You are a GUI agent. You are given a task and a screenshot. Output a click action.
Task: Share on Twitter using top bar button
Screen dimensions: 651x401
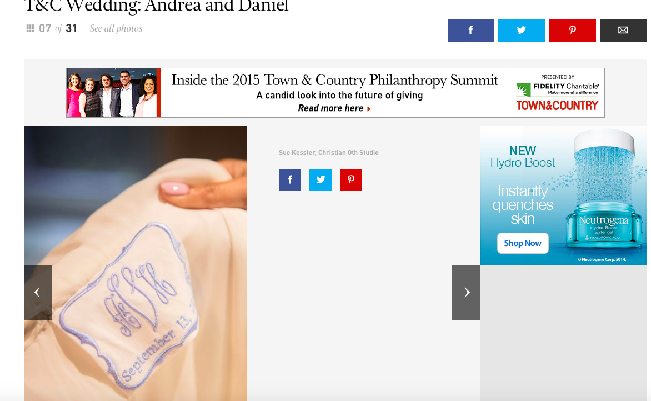pyautogui.click(x=522, y=31)
